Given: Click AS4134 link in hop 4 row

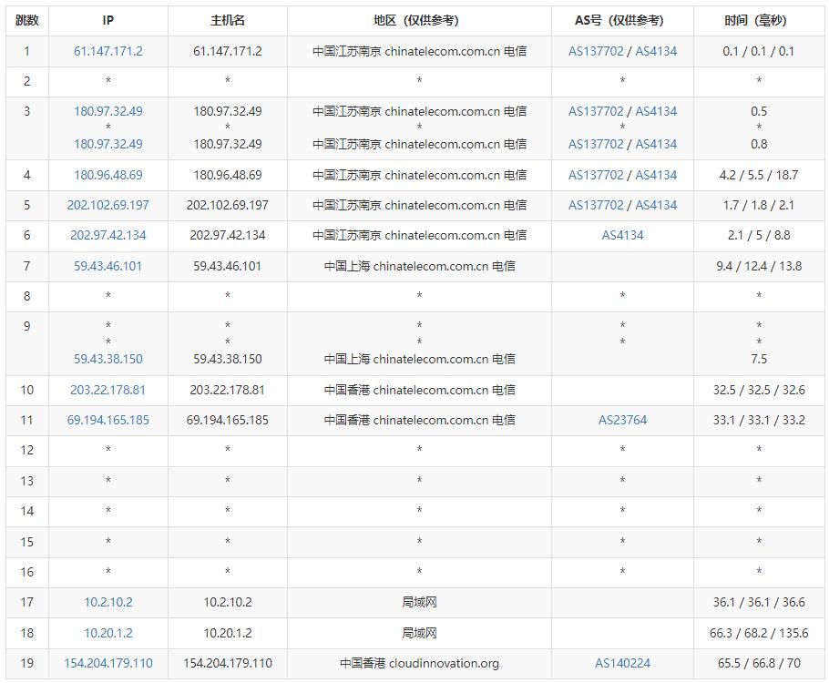Looking at the screenshot, I should point(656,175).
